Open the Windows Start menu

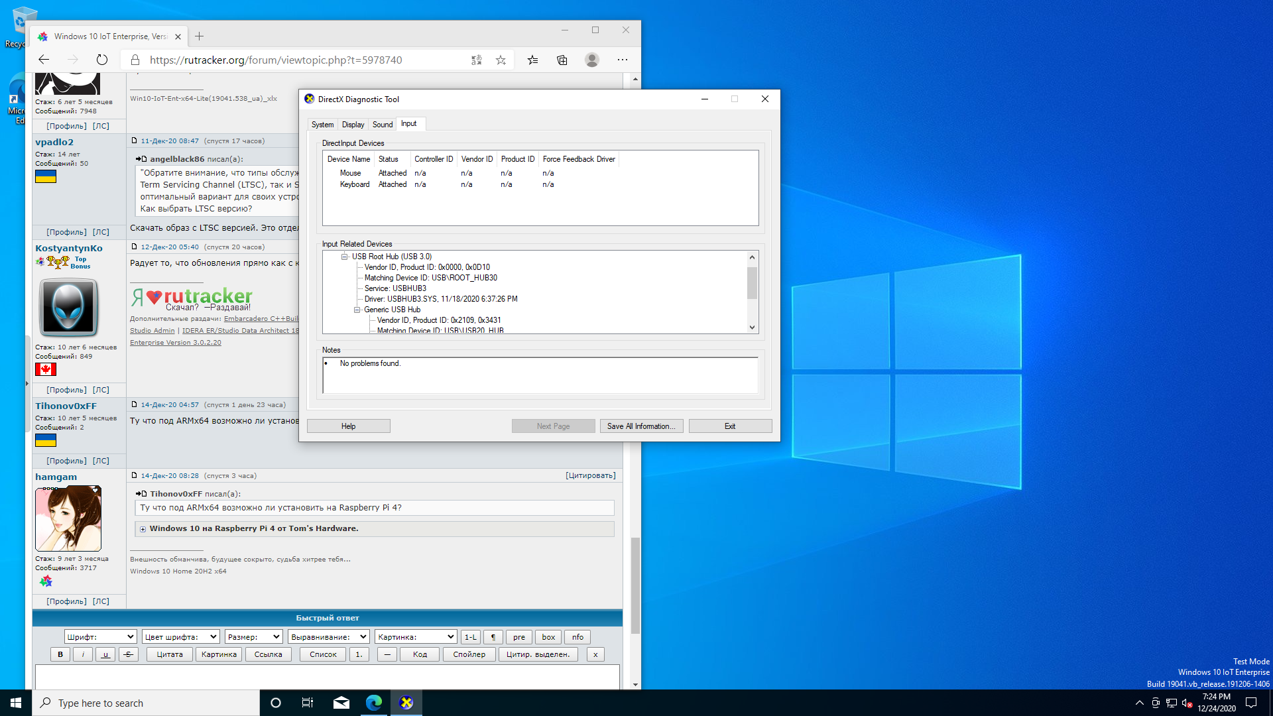pyautogui.click(x=16, y=703)
